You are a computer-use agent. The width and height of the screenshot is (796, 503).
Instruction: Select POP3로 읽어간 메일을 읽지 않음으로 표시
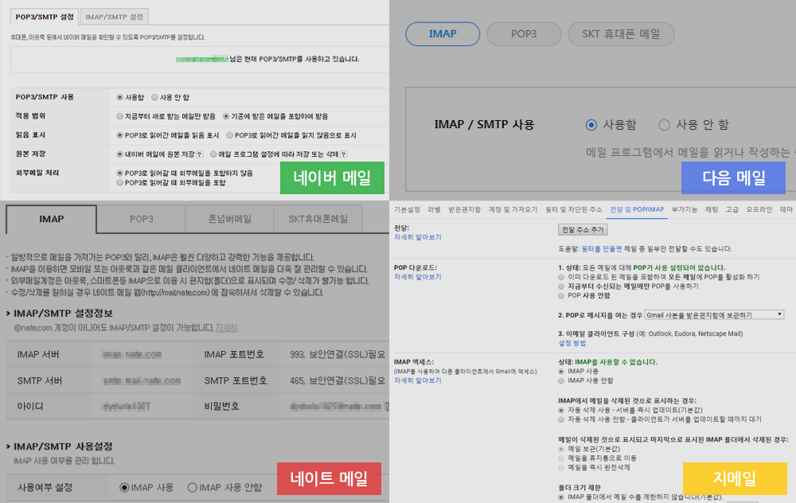point(229,135)
